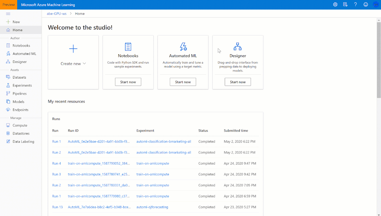The width and height of the screenshot is (381, 216).
Task: Click the Notebooks card icon
Action: (x=128, y=47)
